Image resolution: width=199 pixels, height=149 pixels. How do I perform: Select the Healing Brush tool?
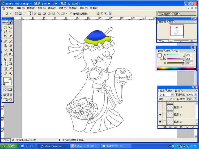[5, 41]
